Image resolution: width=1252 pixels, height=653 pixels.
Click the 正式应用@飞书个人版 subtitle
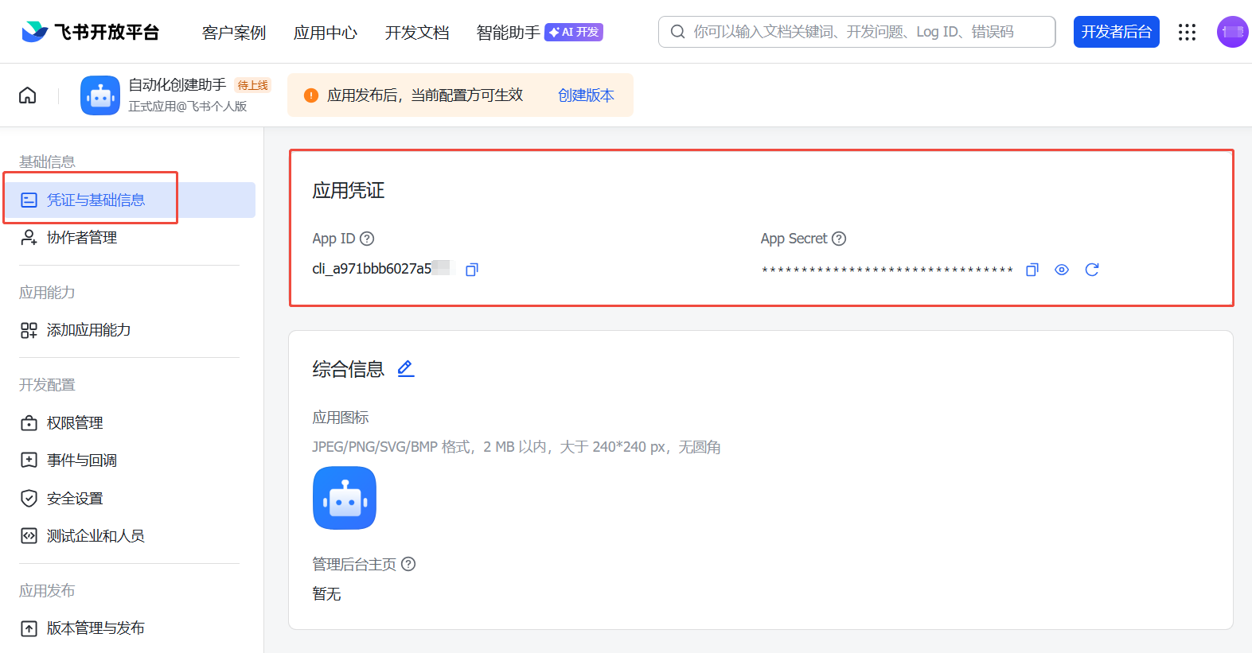[188, 107]
